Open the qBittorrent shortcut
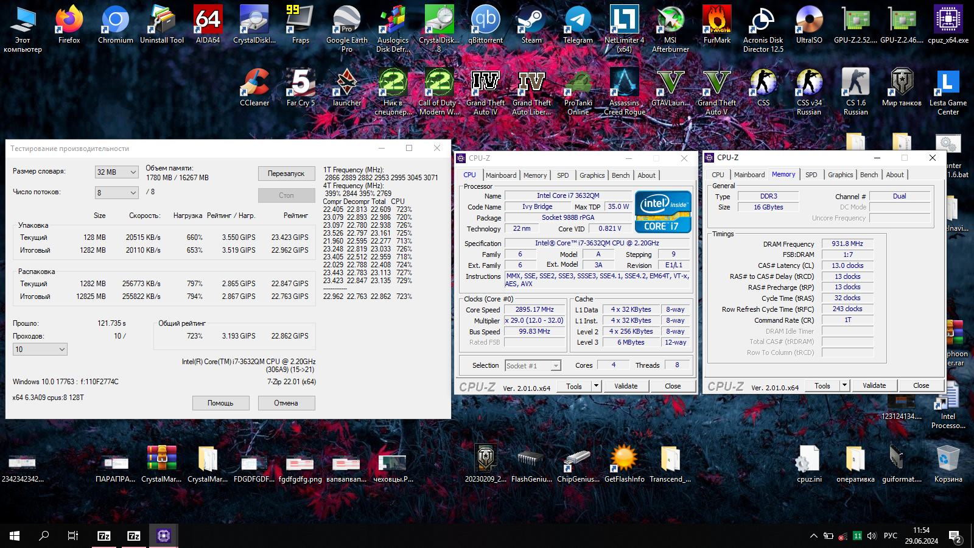The height and width of the screenshot is (548, 974). coord(485,24)
